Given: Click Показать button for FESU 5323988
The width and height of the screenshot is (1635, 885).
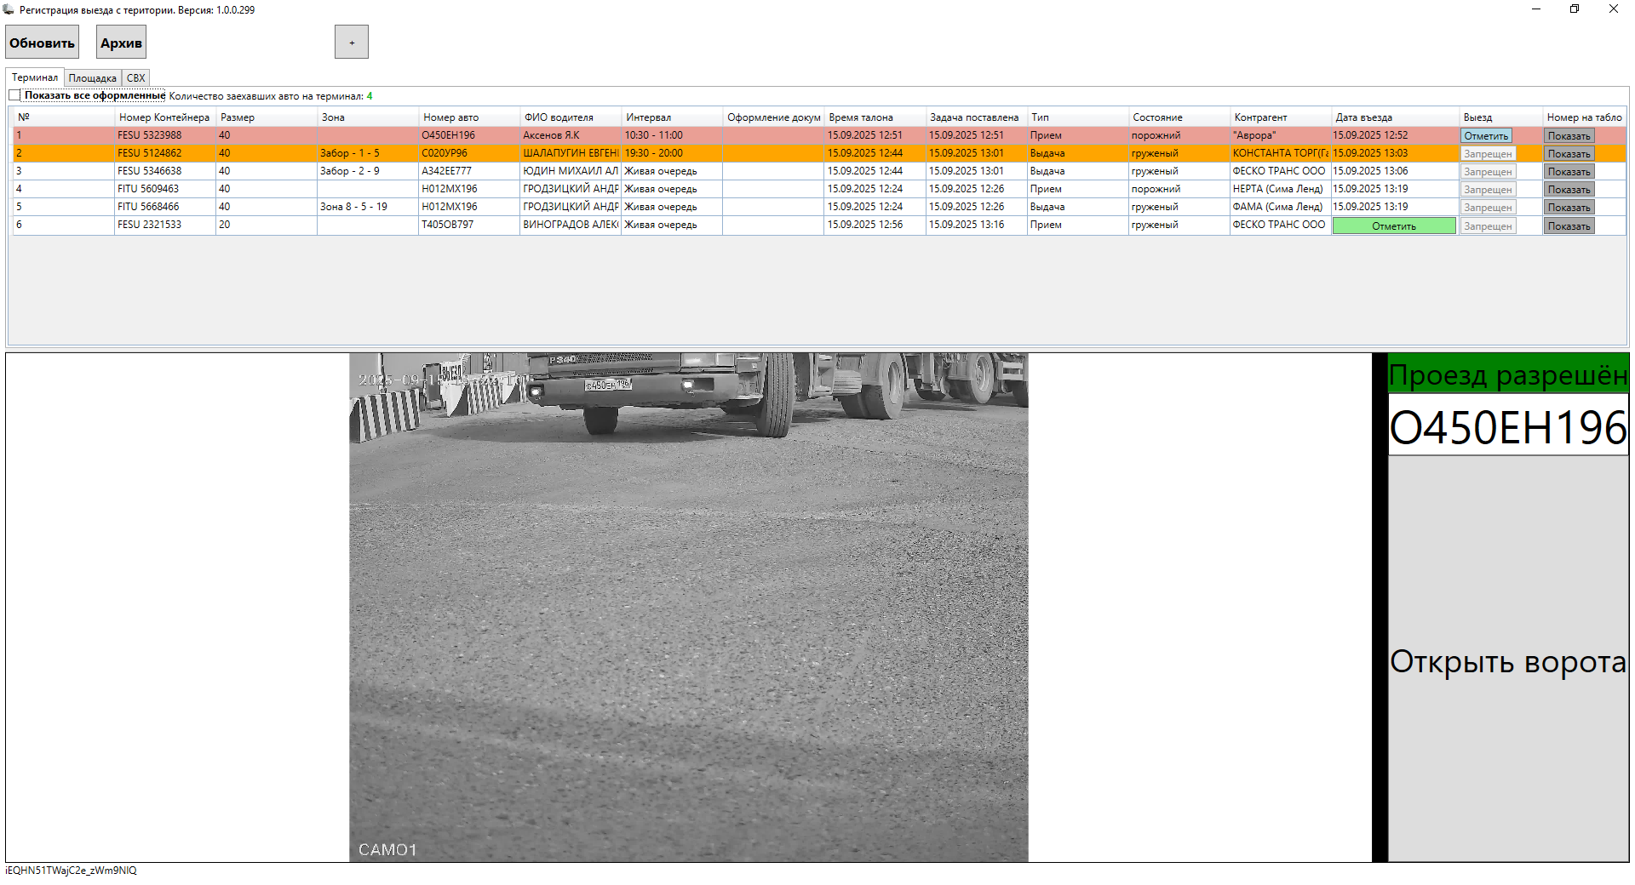Looking at the screenshot, I should tap(1569, 136).
